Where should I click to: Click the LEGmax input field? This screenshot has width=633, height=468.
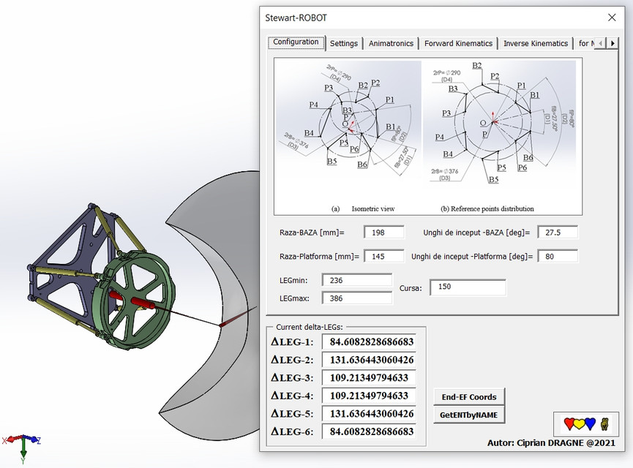click(x=356, y=298)
